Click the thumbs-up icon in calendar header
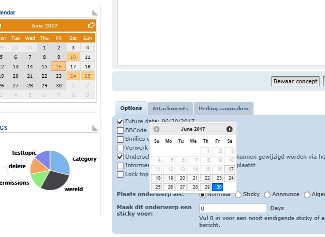This screenshot has height=237, width=325. click(91, 25)
